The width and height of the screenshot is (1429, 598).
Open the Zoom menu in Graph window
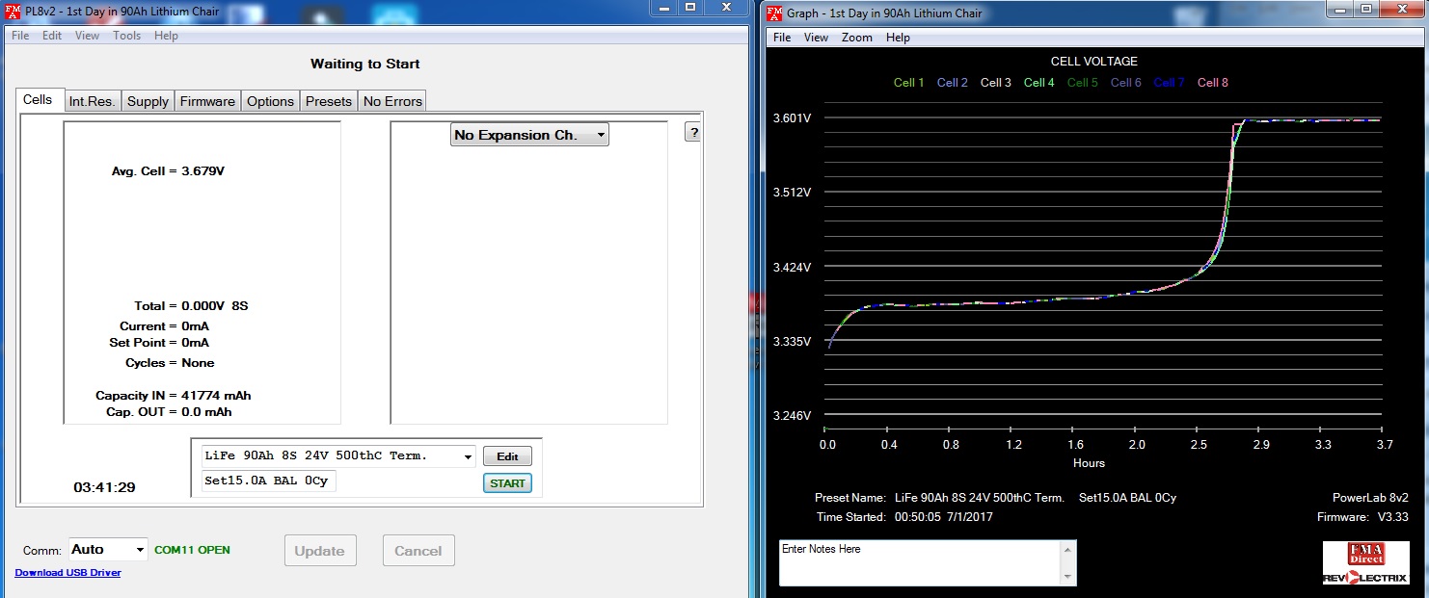(856, 38)
